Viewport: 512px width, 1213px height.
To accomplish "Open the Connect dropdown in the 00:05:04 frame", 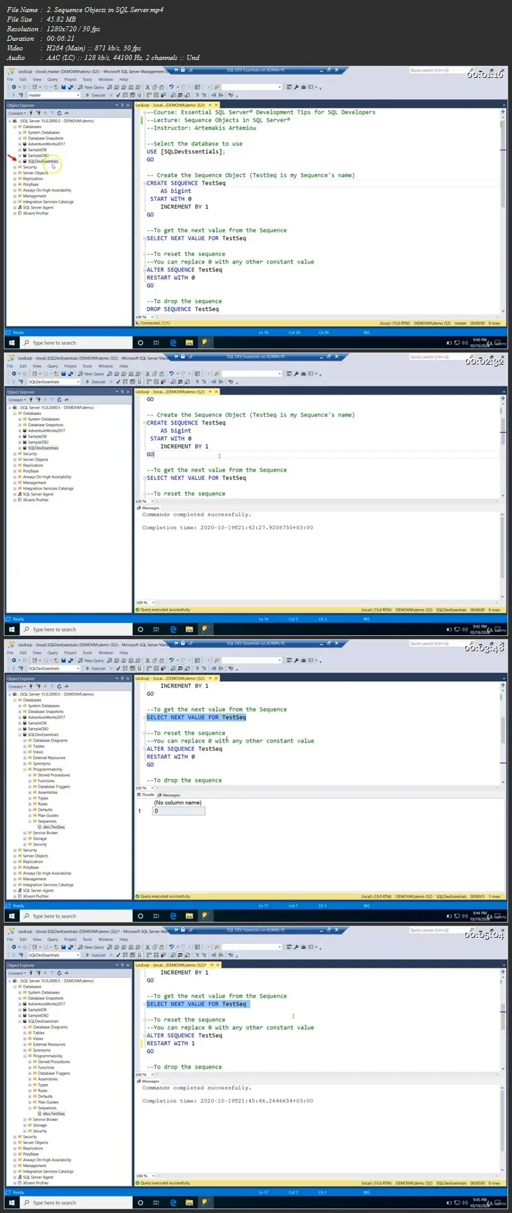I will pyautogui.click(x=17, y=973).
